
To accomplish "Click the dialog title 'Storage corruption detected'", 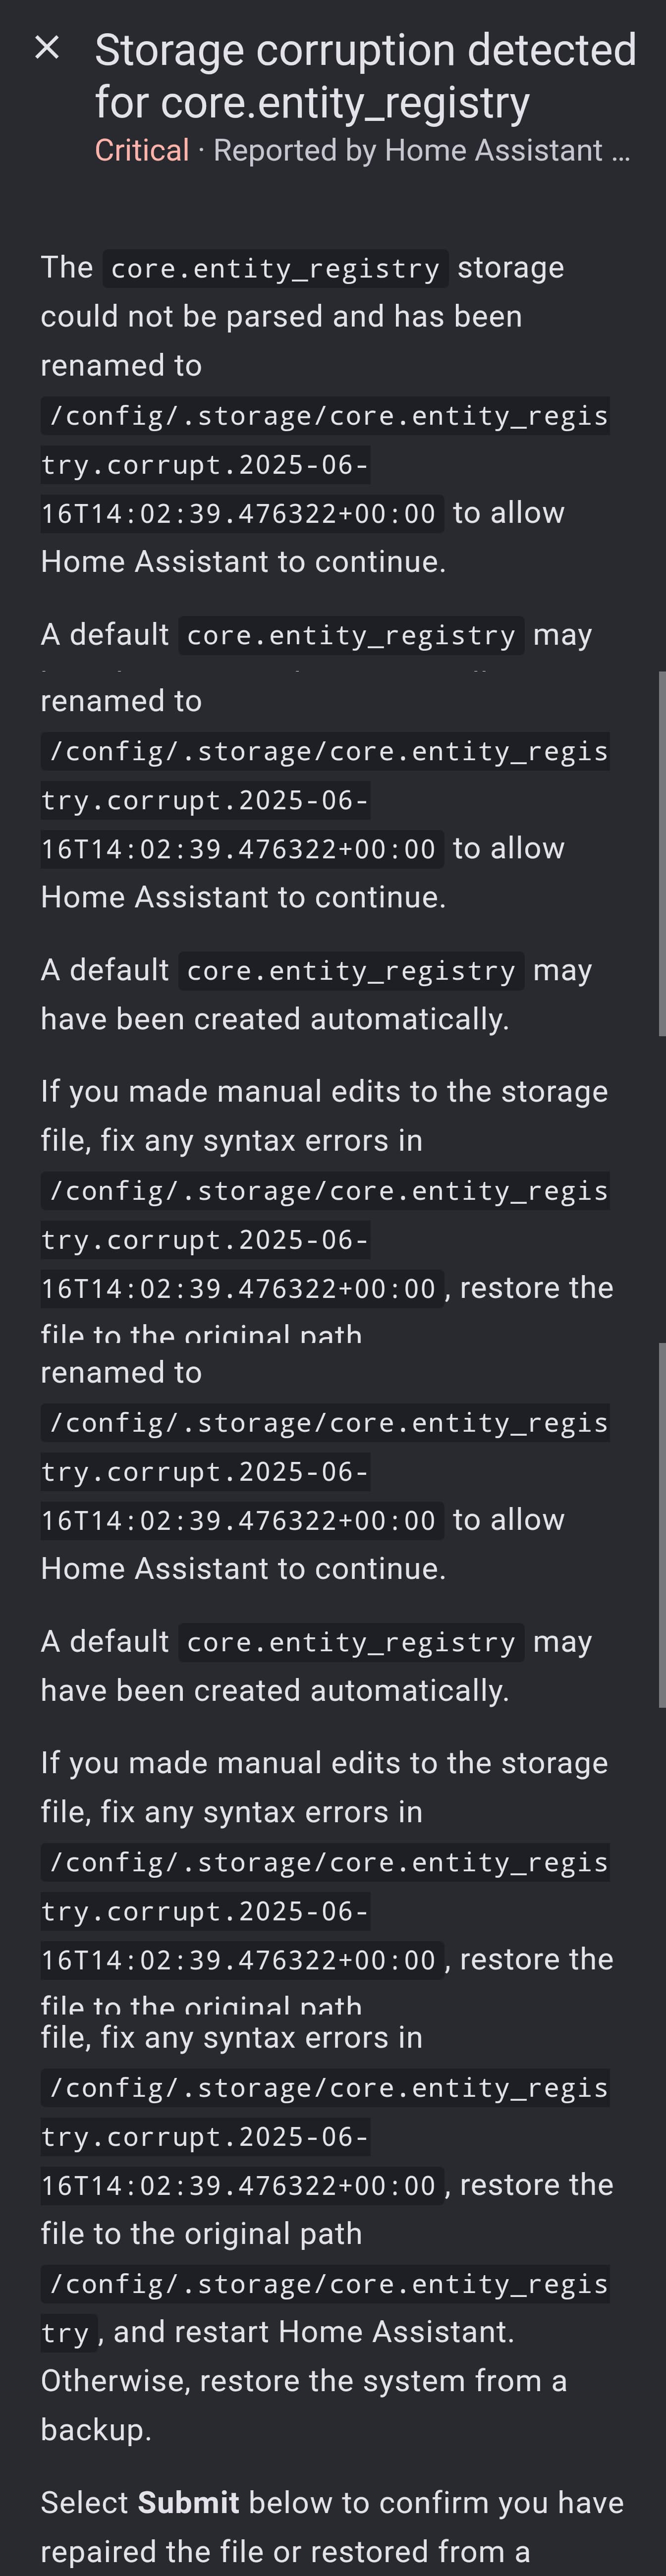I will 365,50.
